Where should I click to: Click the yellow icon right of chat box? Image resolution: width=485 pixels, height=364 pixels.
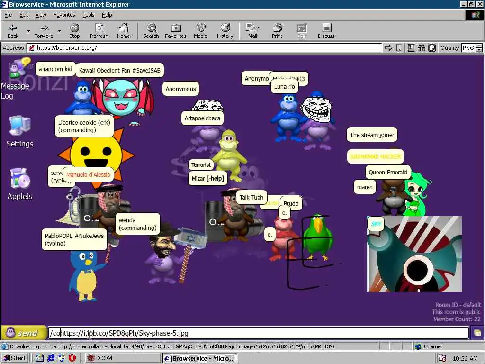pyautogui.click(x=477, y=333)
